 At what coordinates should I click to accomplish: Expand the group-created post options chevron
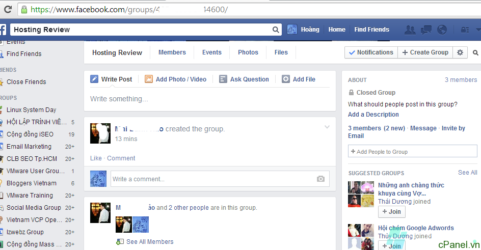(327, 127)
